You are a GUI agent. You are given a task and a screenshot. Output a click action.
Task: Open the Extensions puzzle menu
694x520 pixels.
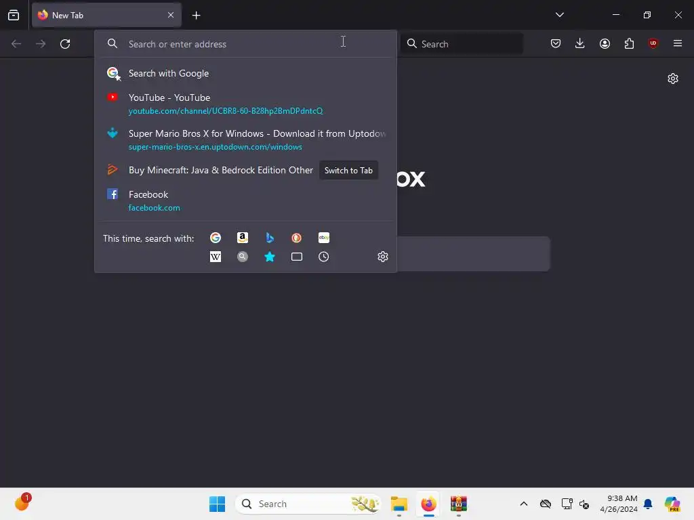tap(629, 43)
